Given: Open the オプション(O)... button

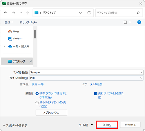Looking at the screenshot, I should click(51, 112).
